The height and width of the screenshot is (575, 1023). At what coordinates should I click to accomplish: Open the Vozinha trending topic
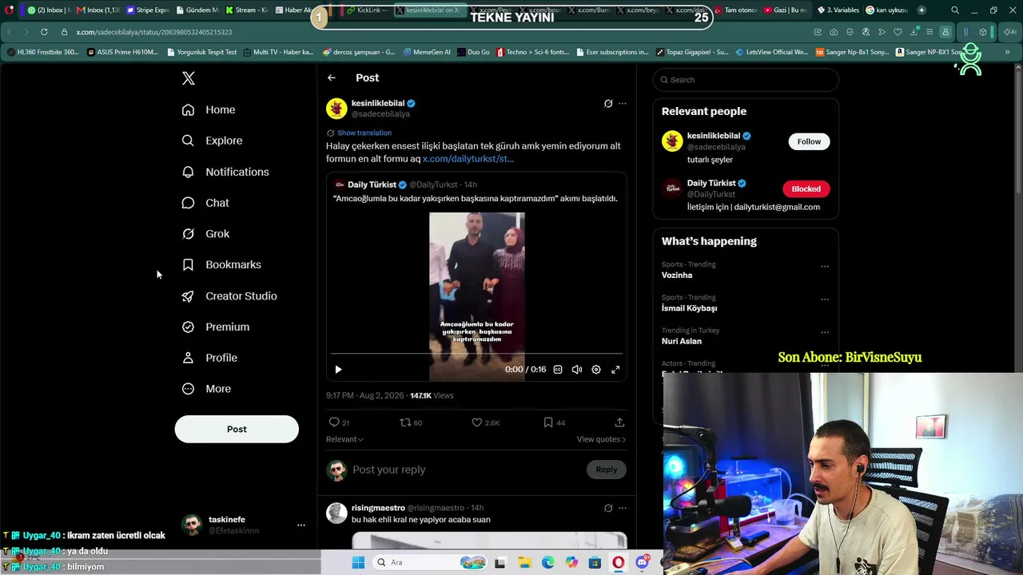coord(677,276)
